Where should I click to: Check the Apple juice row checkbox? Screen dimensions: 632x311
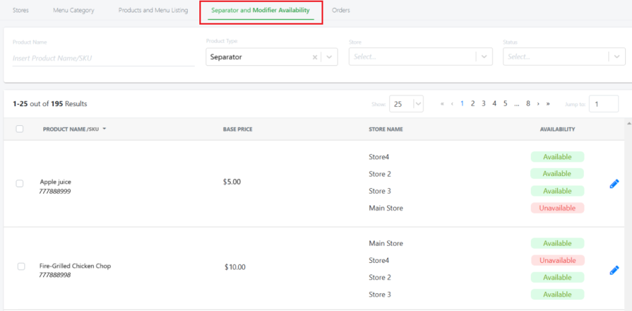pos(19,183)
